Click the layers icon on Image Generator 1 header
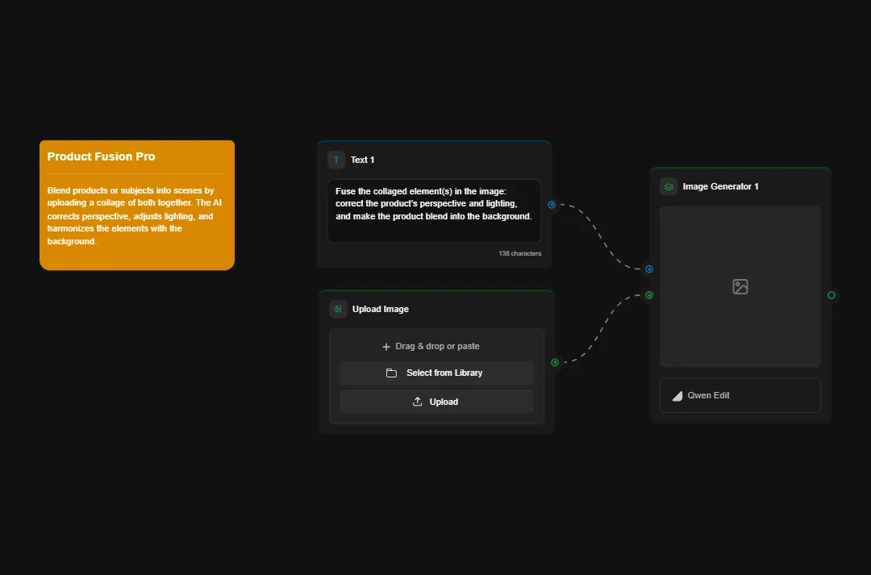Viewport: 871px width, 575px height. point(669,186)
